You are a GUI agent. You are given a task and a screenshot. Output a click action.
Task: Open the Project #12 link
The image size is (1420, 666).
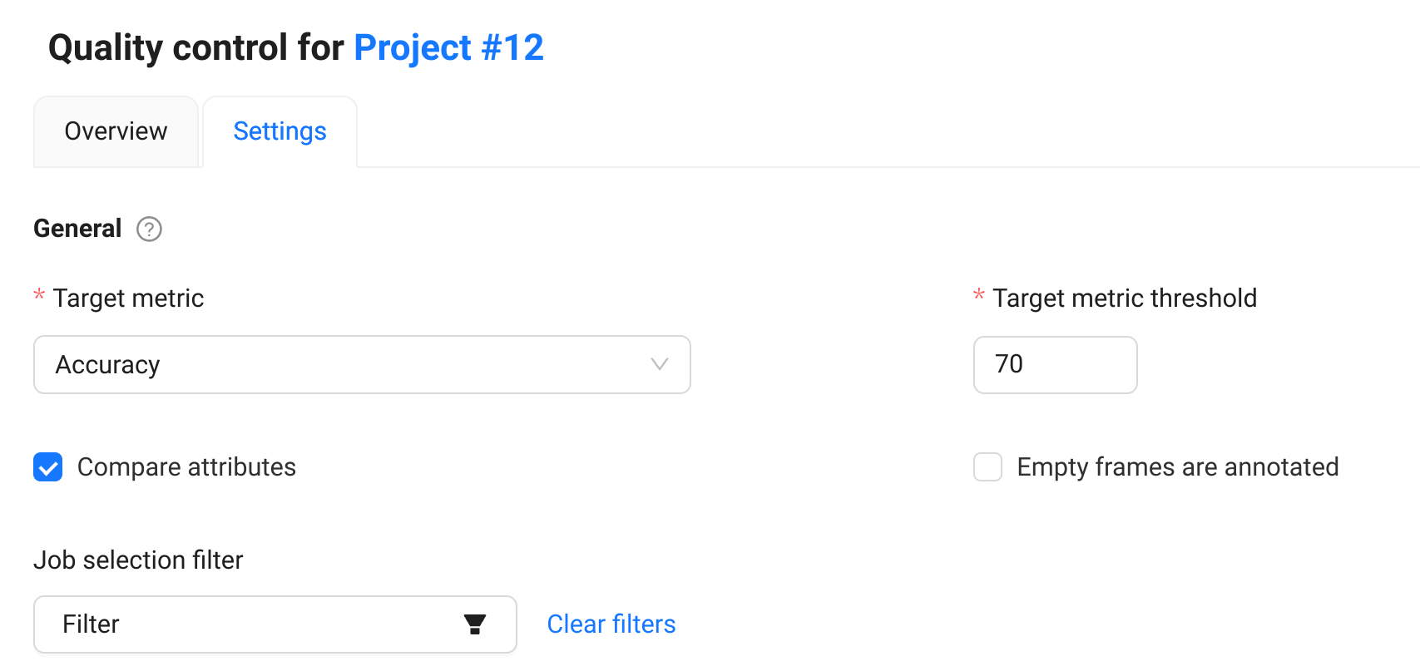point(448,47)
